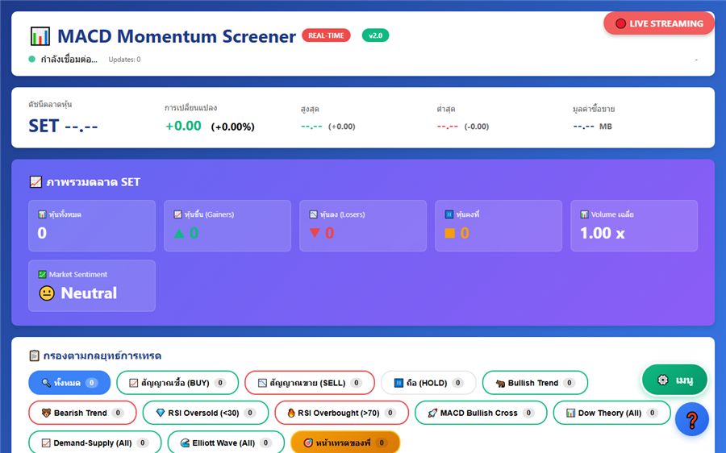Viewport: 726px width, 453px height.
Task: Click the pause icon on ถือ (HOLD)
Action: [x=398, y=383]
